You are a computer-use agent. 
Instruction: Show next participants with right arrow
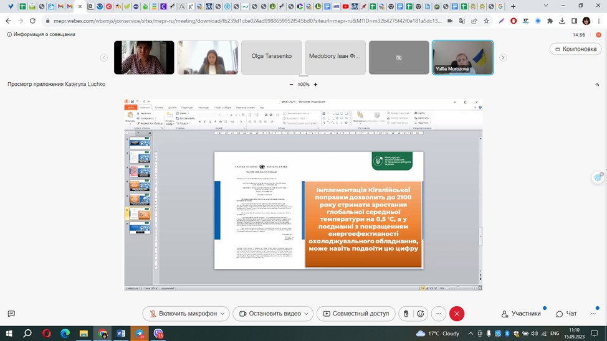tap(503, 57)
